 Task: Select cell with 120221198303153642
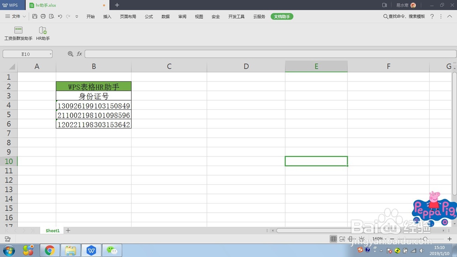[x=94, y=124]
